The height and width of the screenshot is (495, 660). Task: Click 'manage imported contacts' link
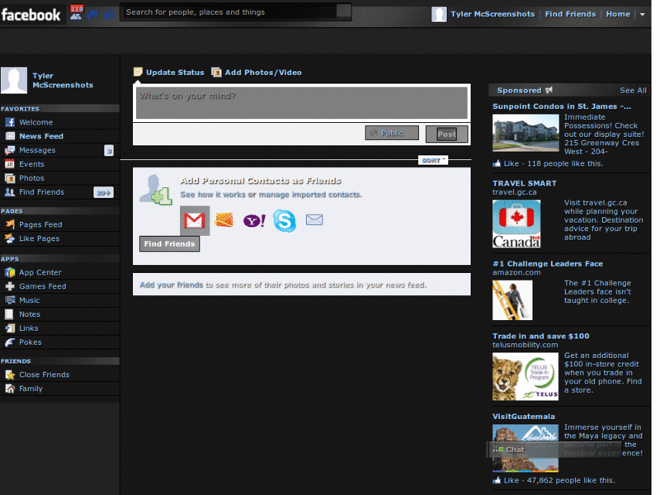click(310, 195)
